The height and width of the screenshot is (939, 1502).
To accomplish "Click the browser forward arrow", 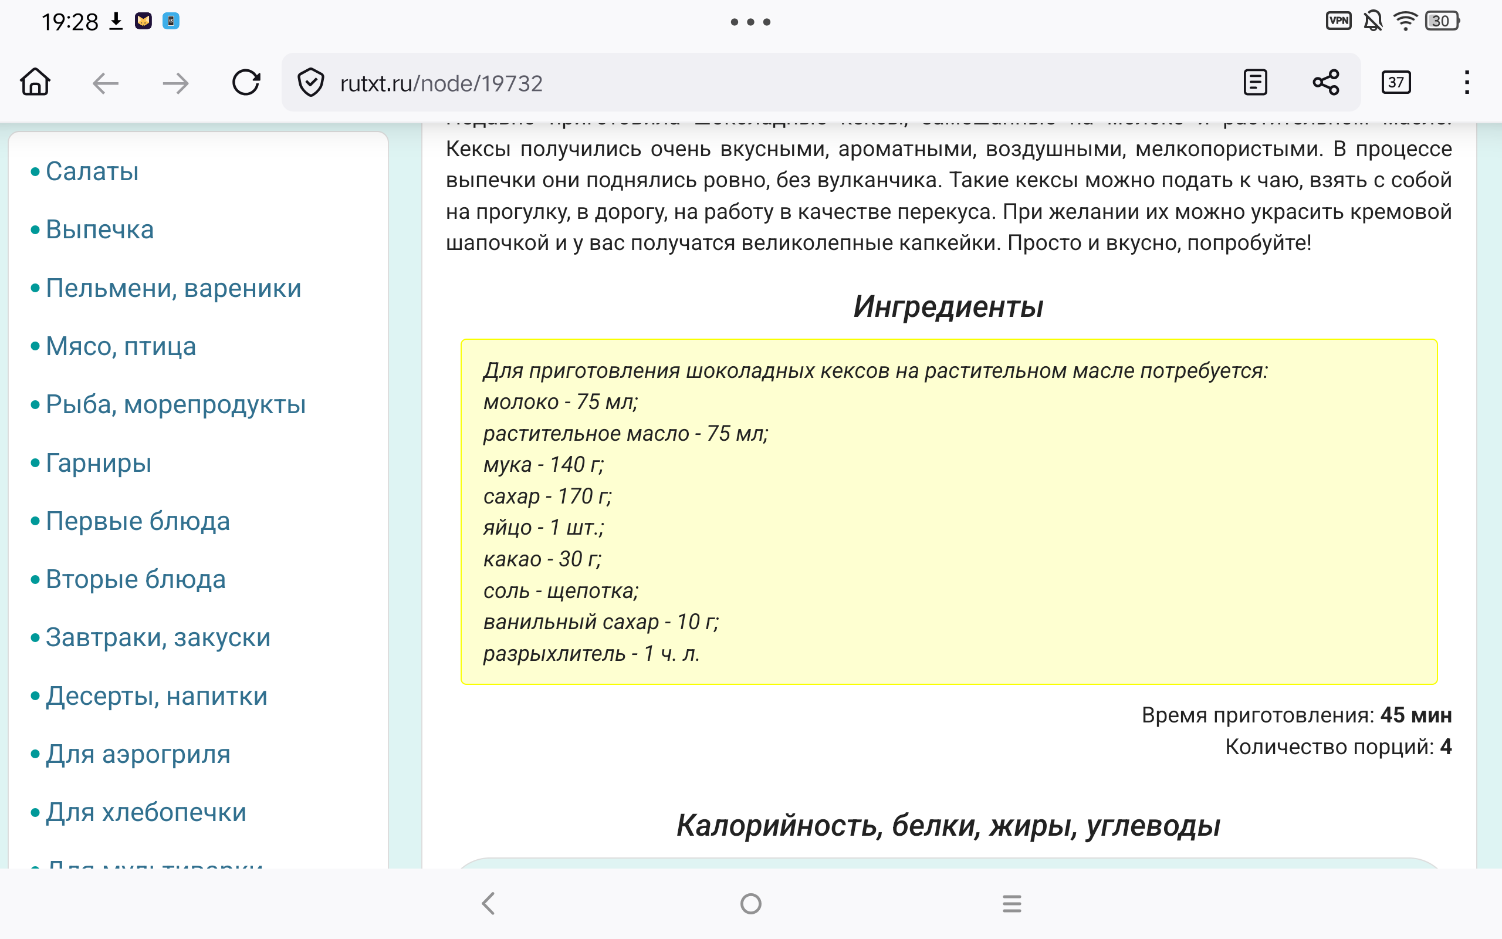I will point(175,83).
